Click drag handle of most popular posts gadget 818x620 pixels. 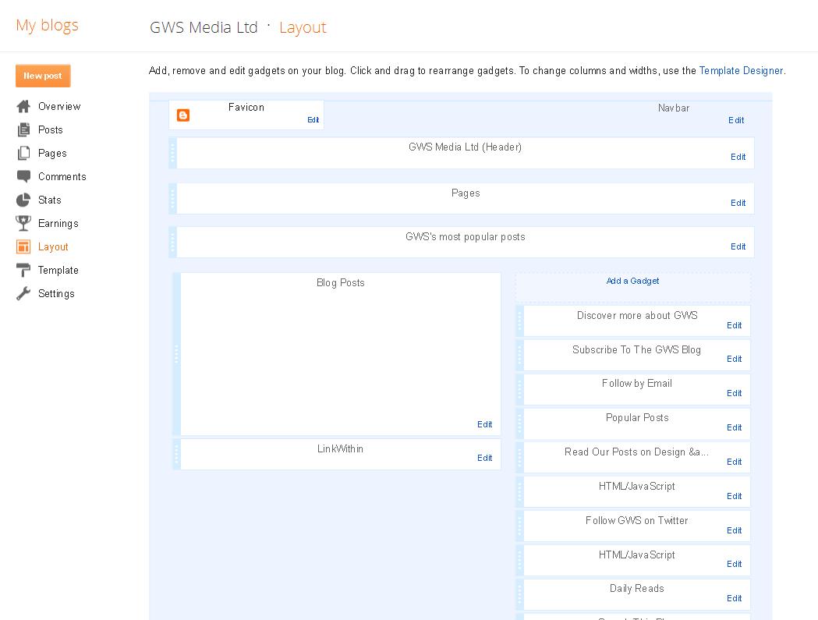172,243
